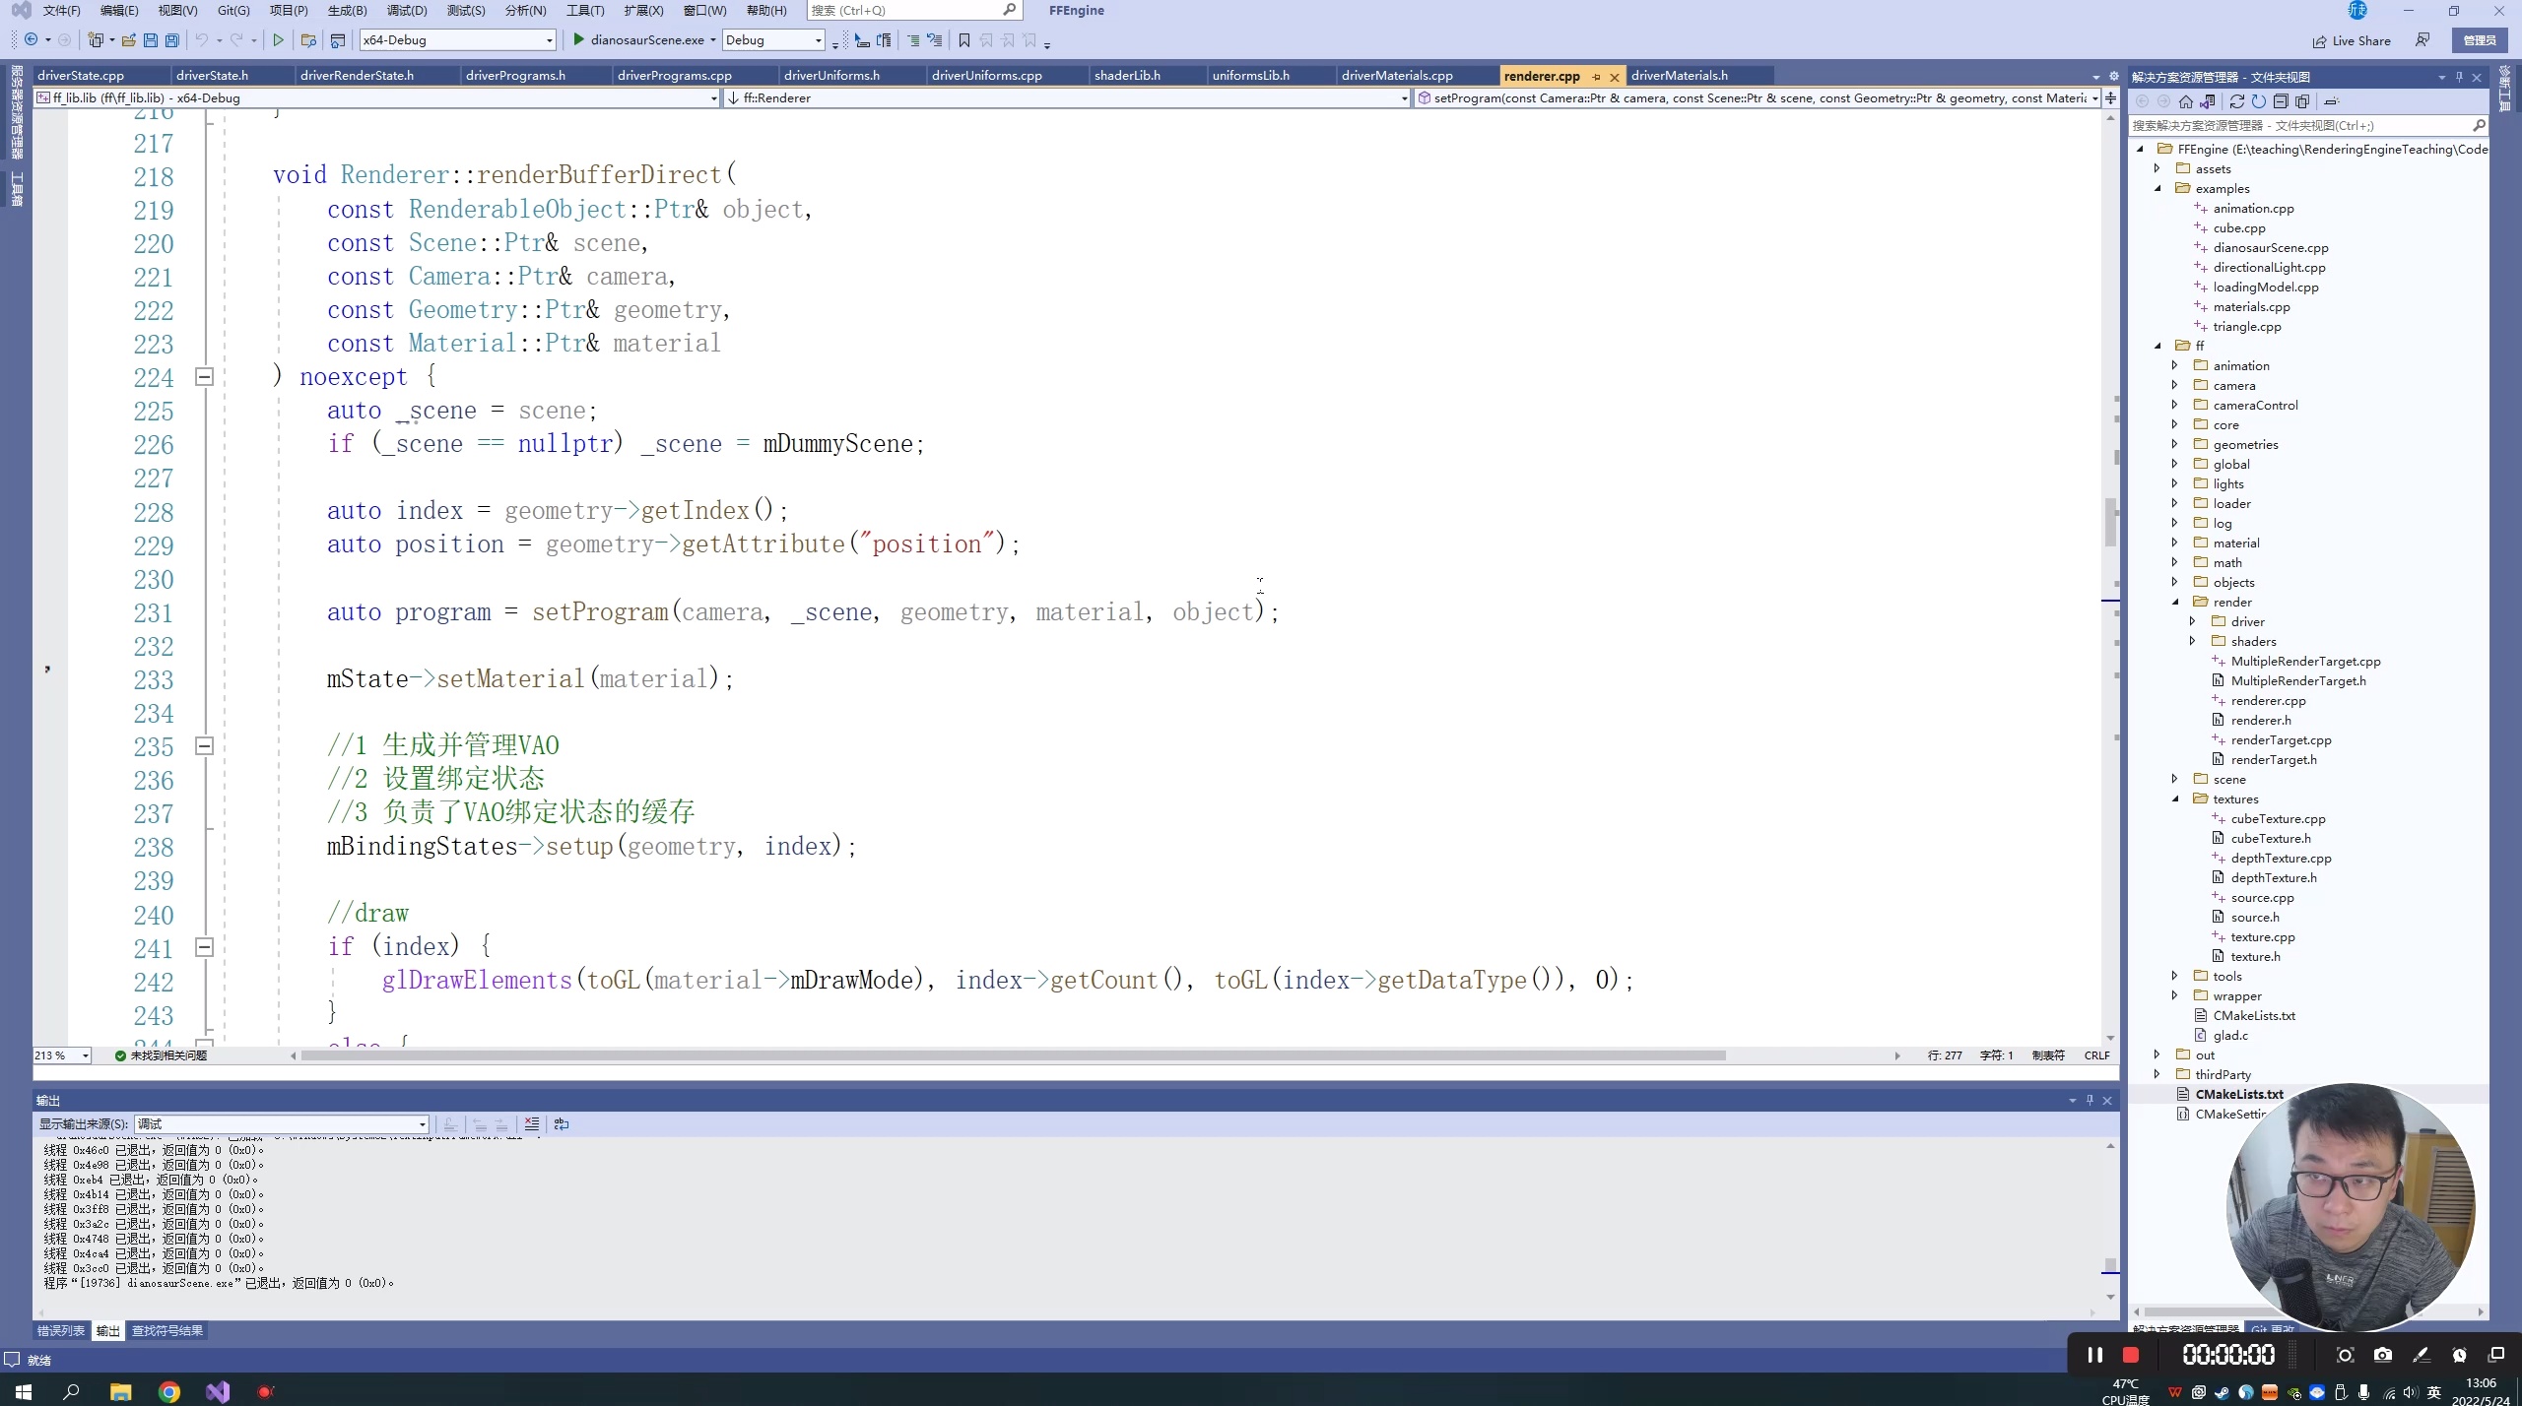Collapse the code fold at line 224

pos(204,377)
